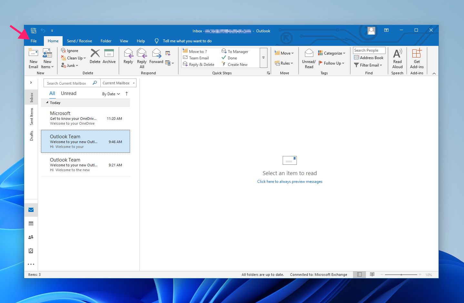
Task: Open the Help ribbon tab
Action: [x=141, y=41]
